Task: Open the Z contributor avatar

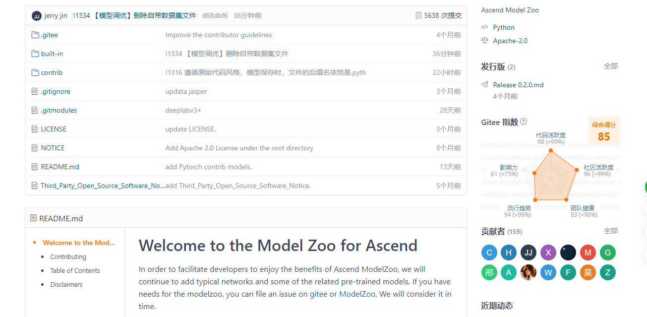Action: pyautogui.click(x=608, y=272)
